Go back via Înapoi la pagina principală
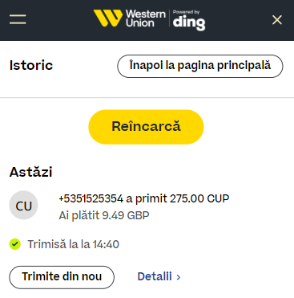 pos(200,66)
